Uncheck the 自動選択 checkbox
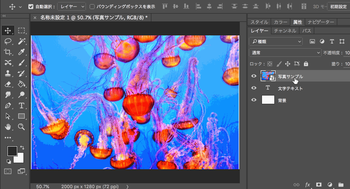The image size is (350, 189). (31, 7)
